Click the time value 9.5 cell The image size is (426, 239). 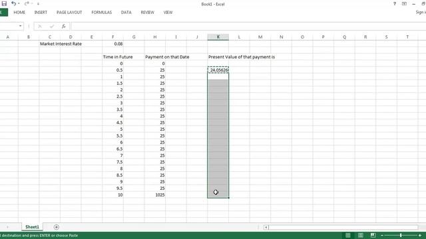[112, 189]
